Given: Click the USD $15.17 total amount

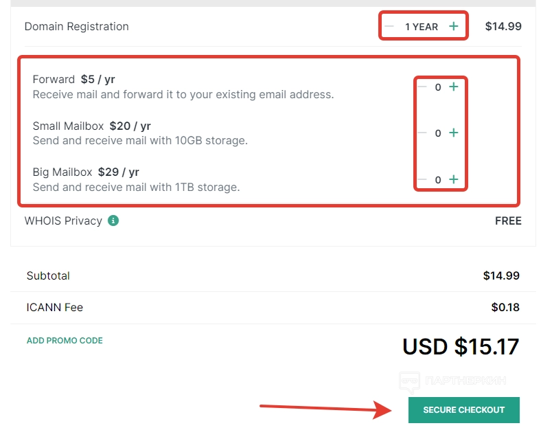Looking at the screenshot, I should [x=461, y=347].
